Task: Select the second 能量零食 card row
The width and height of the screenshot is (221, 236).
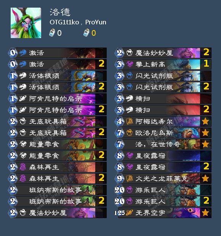Action: 58,156
